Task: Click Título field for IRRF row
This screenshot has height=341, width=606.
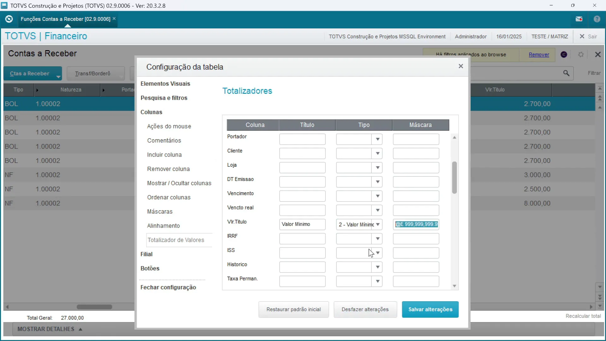Action: (x=302, y=239)
